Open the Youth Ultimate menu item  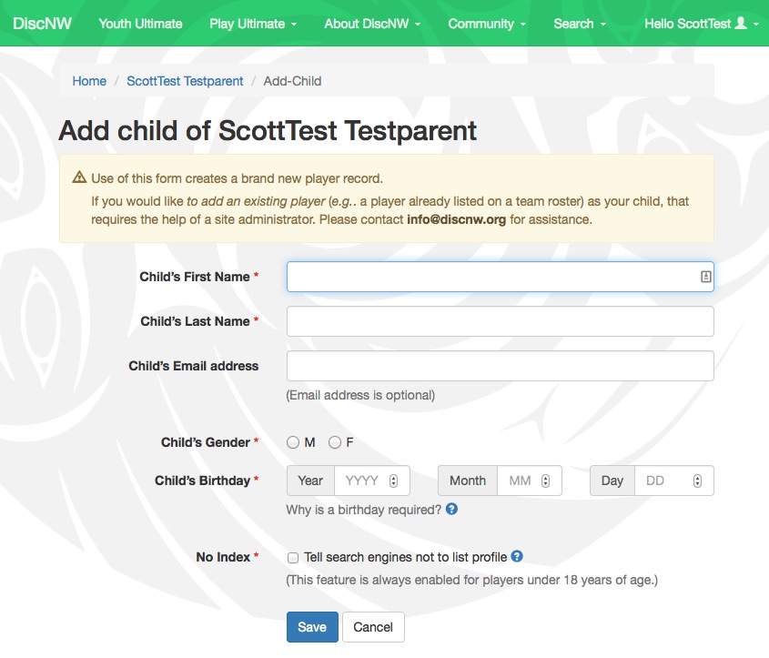[140, 24]
